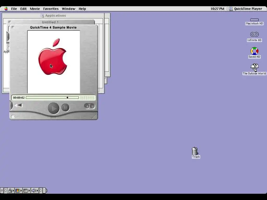Click the Control Strip close box at the left end
267x200 pixels.
pyautogui.click(x=2, y=191)
